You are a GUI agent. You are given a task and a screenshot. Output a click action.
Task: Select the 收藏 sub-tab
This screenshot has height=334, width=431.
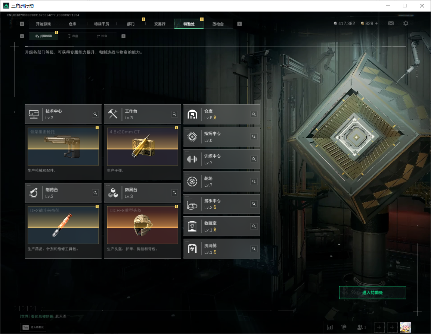click(x=73, y=36)
